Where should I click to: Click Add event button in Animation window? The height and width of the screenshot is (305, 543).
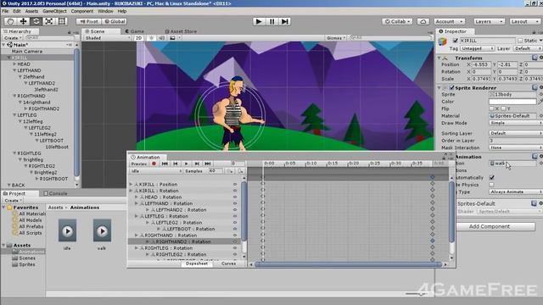point(241,171)
